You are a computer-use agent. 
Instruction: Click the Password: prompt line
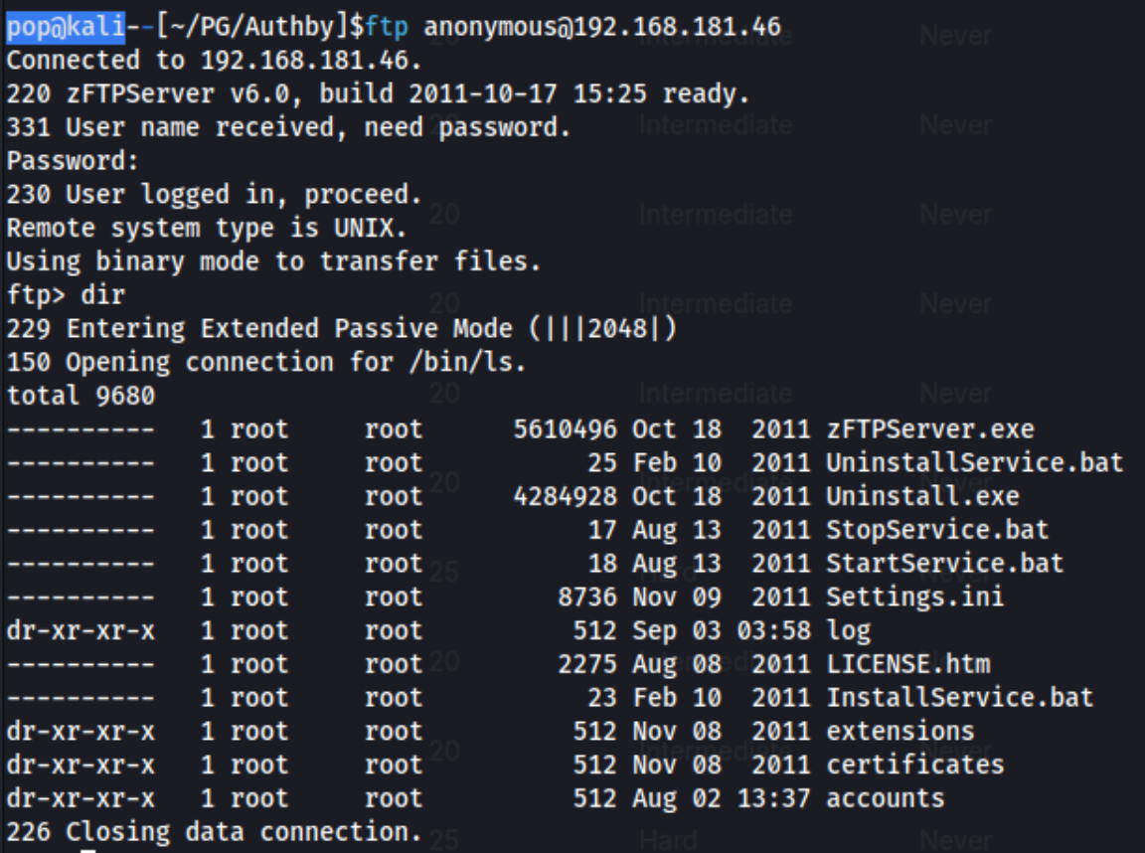73,161
